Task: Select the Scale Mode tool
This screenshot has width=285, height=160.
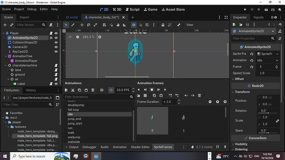Action: point(95,25)
